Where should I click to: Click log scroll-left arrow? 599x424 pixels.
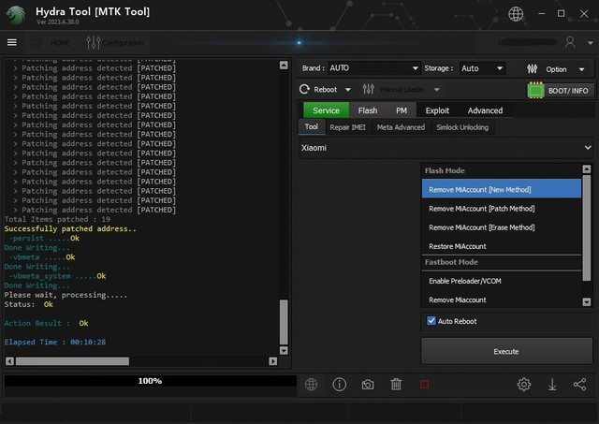[x=10, y=361]
